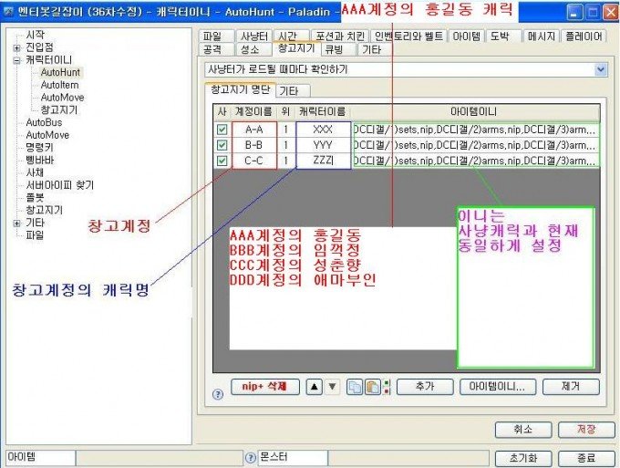The image size is (620, 468).
Task: Move the entry up with the up arrow
Action: pos(314,387)
